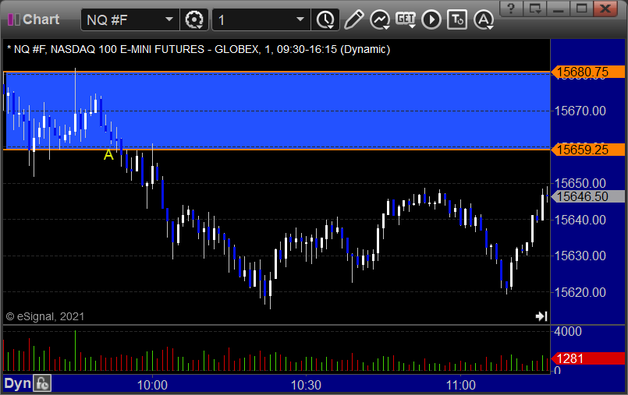Select the yellow A marker on chart
This screenshot has width=628, height=395.
click(108, 155)
